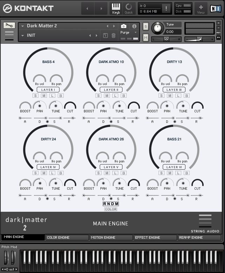Expand the INIT snapshot dropdown
Image resolution: width=225 pixels, height=273 pixels.
(23, 35)
